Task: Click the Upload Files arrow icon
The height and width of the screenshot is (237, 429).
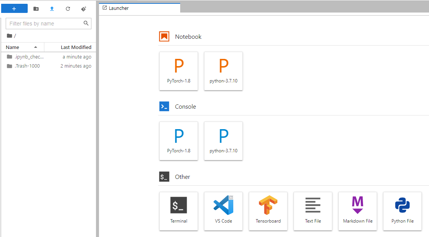Action: pos(52,9)
